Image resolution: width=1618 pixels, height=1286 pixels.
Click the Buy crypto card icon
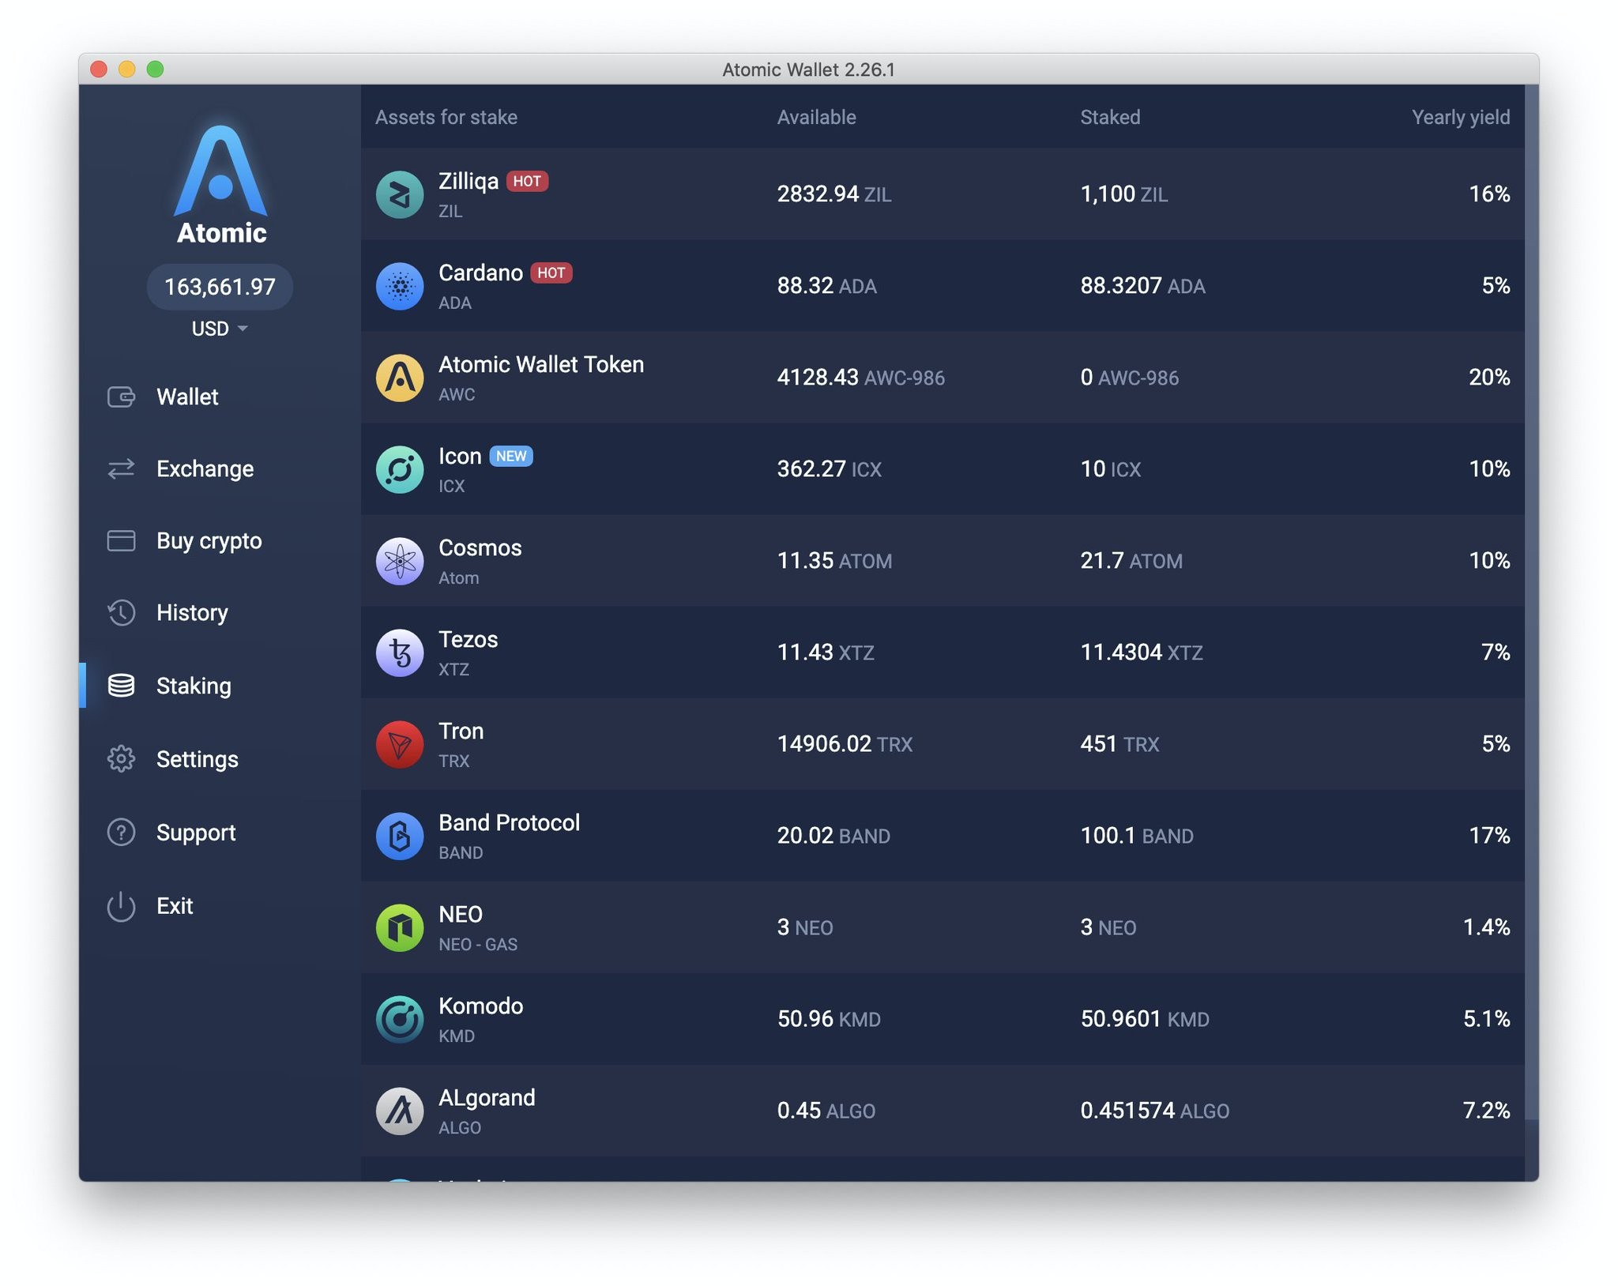[x=121, y=541]
